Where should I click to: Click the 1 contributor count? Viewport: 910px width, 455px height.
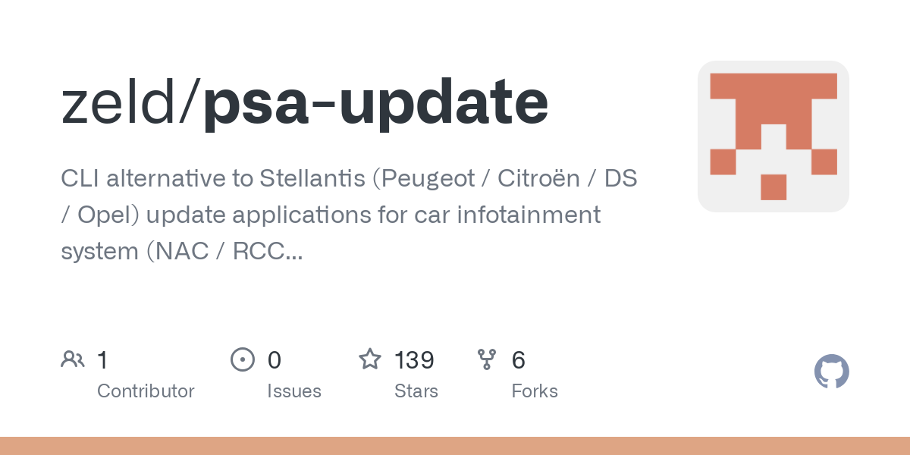pos(102,360)
